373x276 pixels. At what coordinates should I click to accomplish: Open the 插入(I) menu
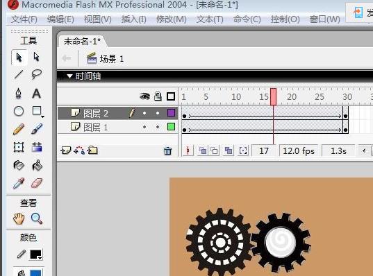coord(134,19)
